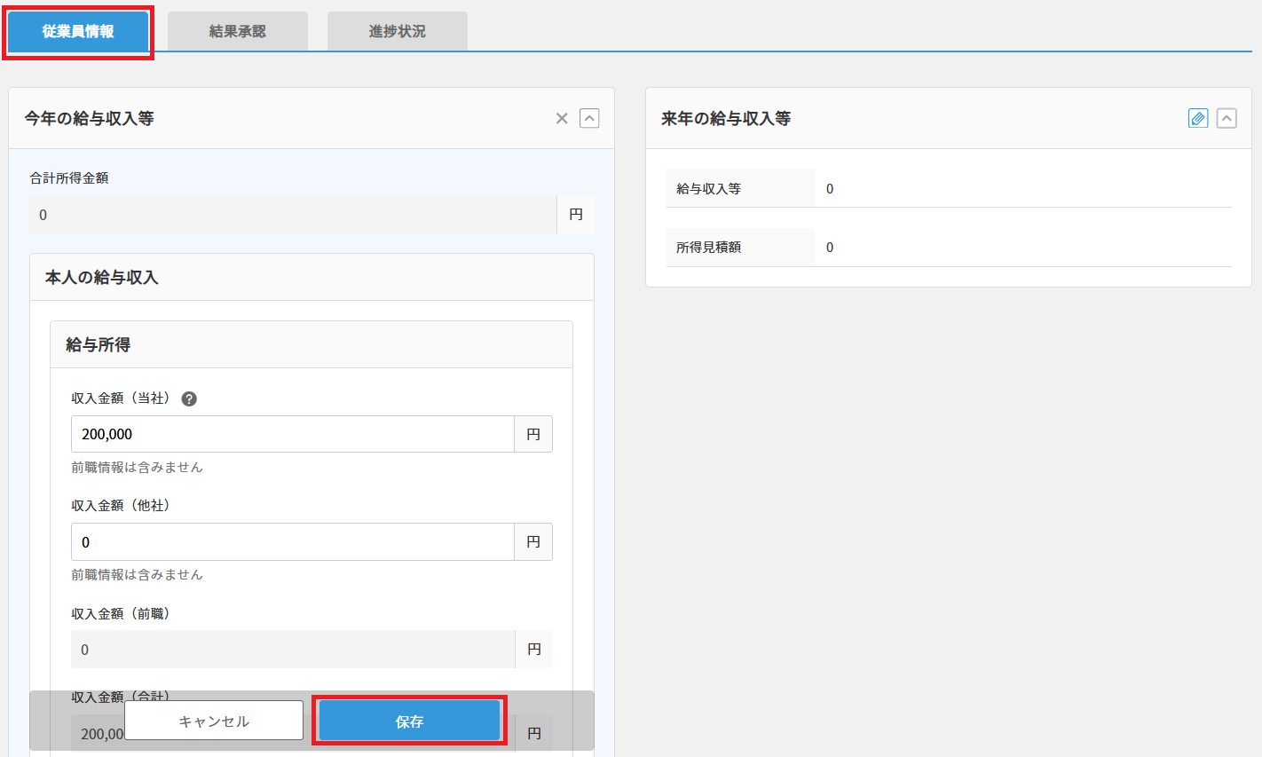This screenshot has width=1262, height=757.
Task: Open help tooltip beside 収入金額（当社）
Action: (189, 399)
